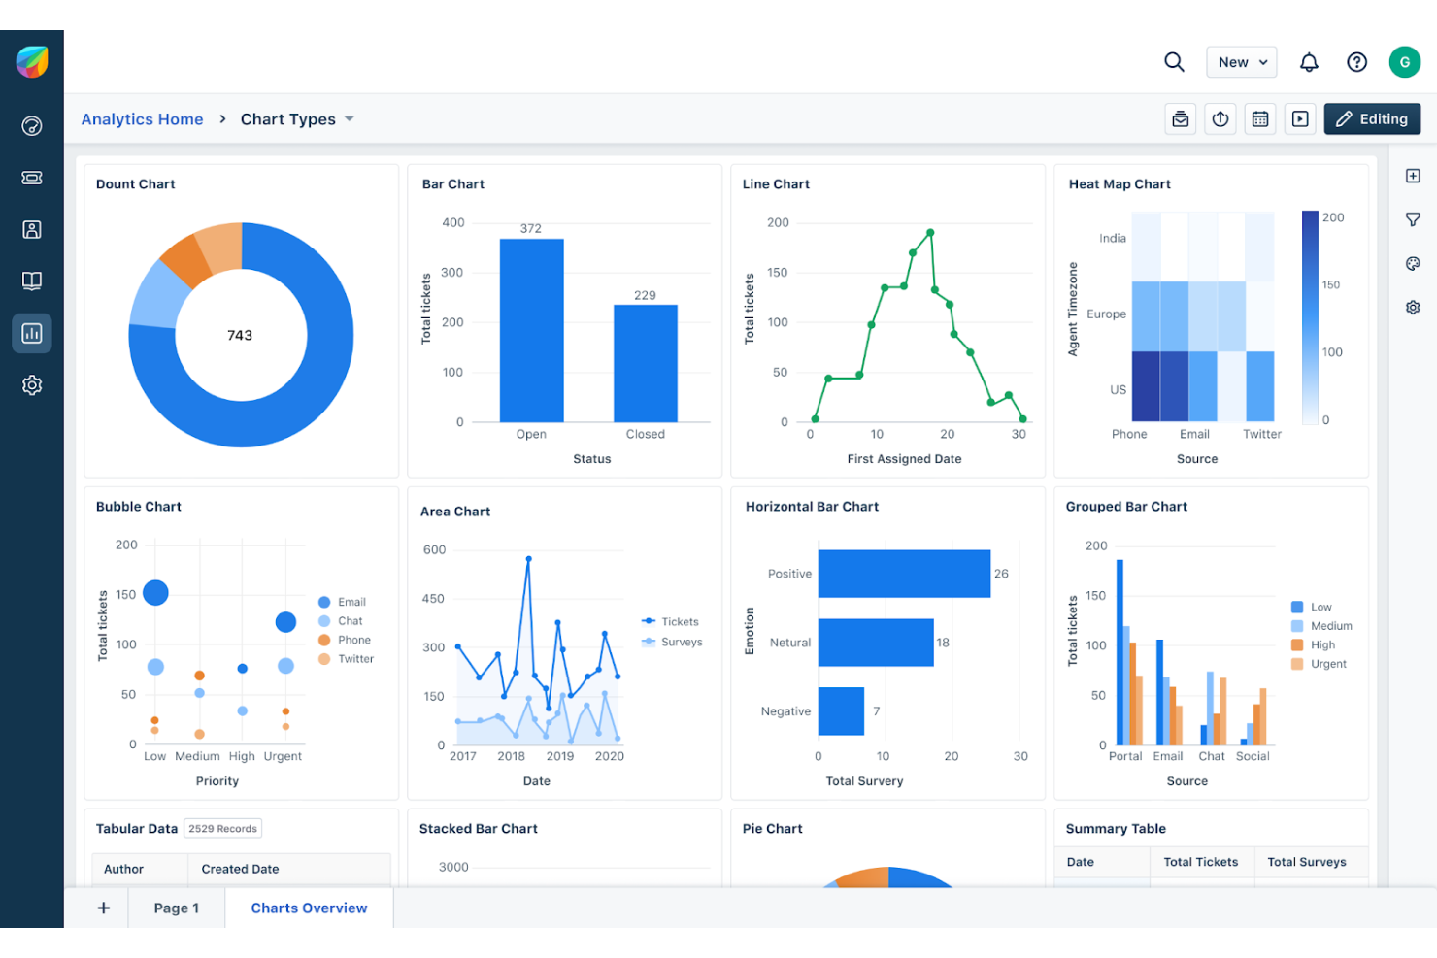1437x958 pixels.
Task: Open the knowledge book icon in left sidebar
Action: 32,281
